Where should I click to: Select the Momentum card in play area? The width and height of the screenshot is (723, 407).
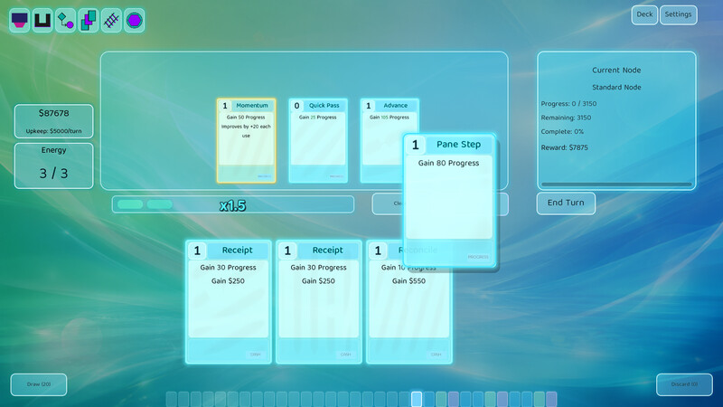(x=246, y=140)
